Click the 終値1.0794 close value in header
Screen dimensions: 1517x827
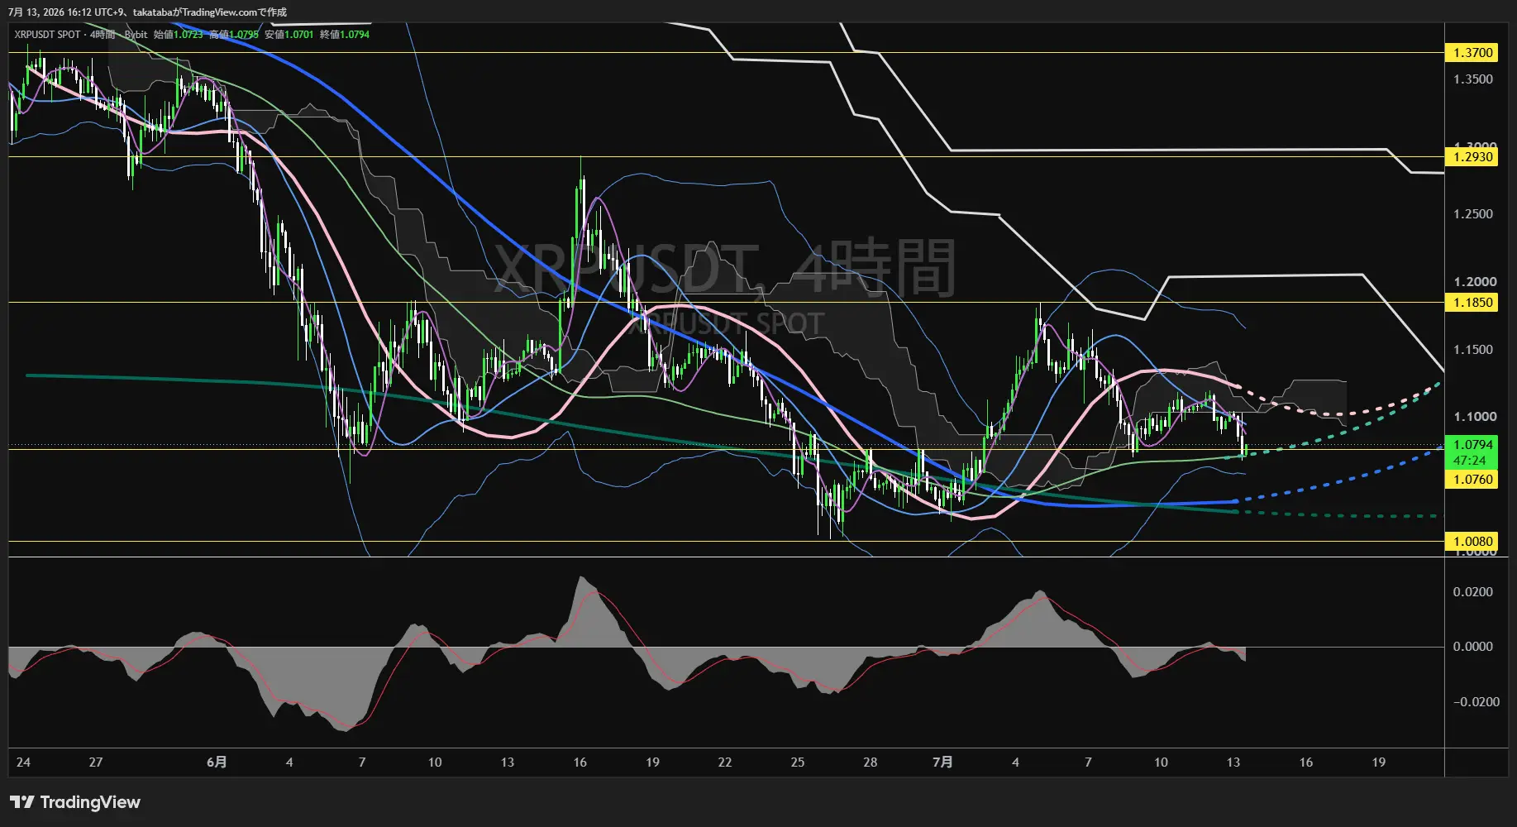345,35
